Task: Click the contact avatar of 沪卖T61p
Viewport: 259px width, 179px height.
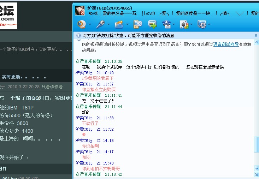Action: [80, 11]
